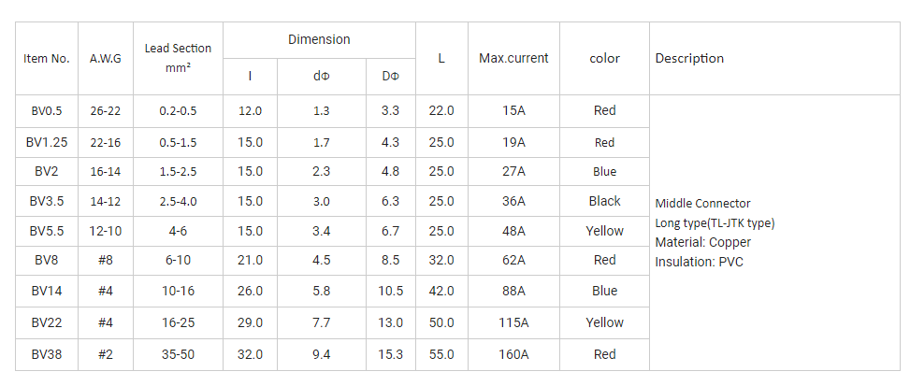The height and width of the screenshot is (386, 910).
Task: Select the BV8 item cell
Action: [47, 260]
